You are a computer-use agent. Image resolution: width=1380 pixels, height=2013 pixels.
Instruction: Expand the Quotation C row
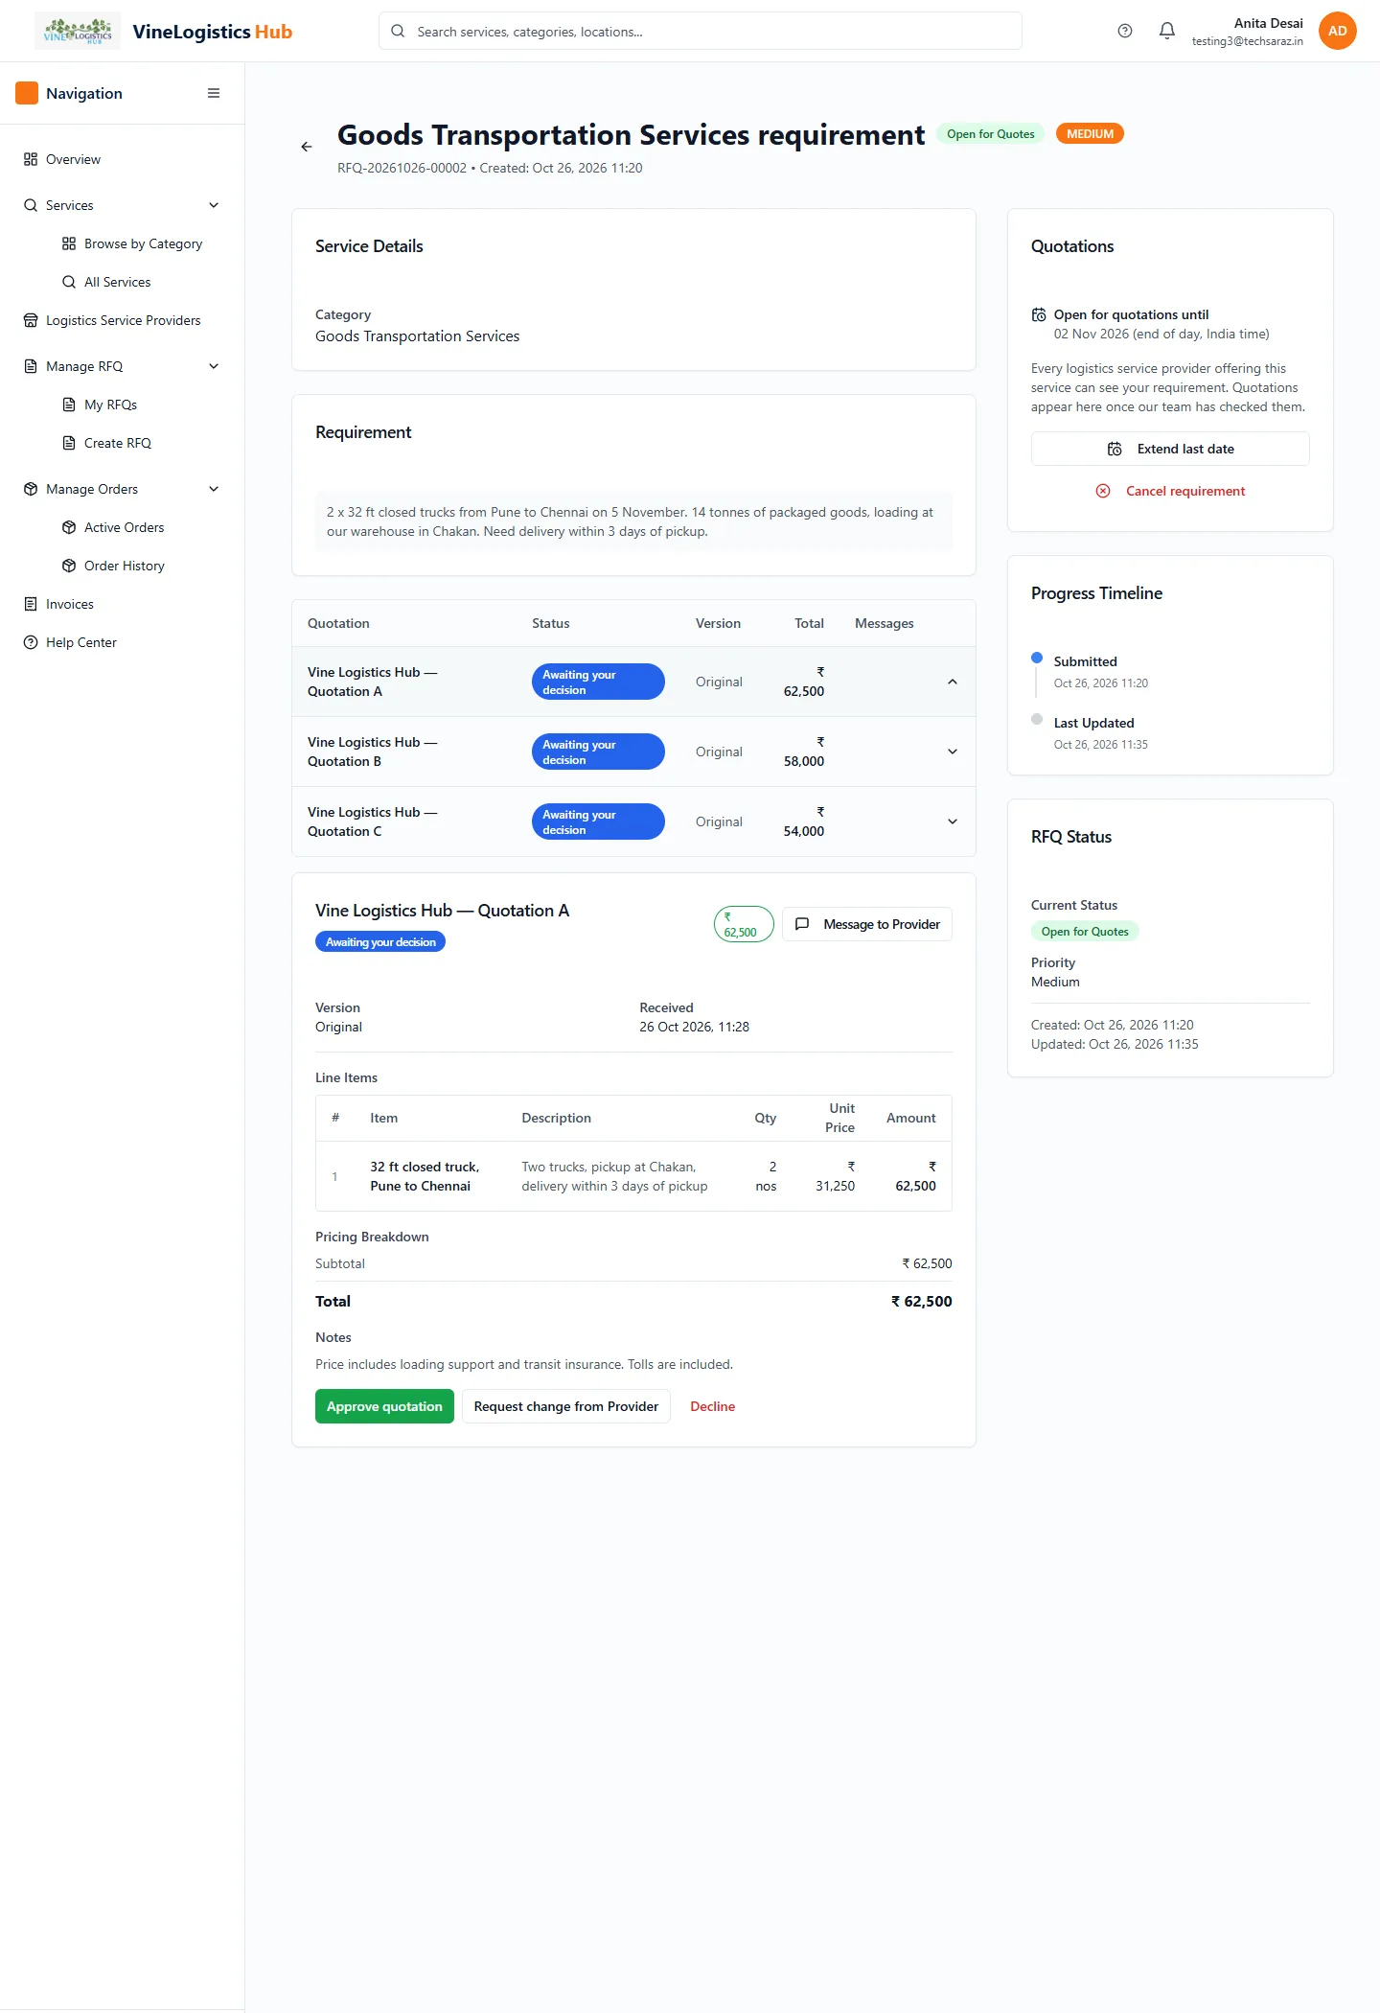click(953, 821)
